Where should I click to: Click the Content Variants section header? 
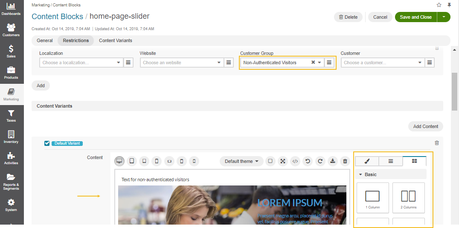[237, 106]
